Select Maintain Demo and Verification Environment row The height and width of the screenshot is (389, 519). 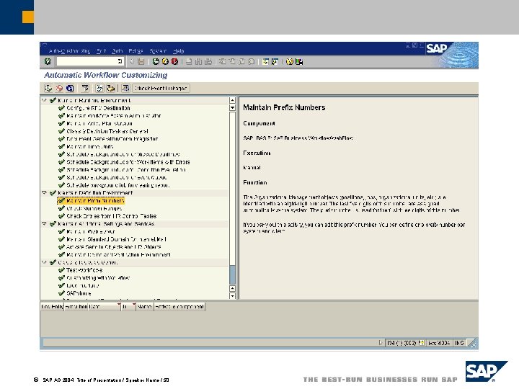pos(115,255)
